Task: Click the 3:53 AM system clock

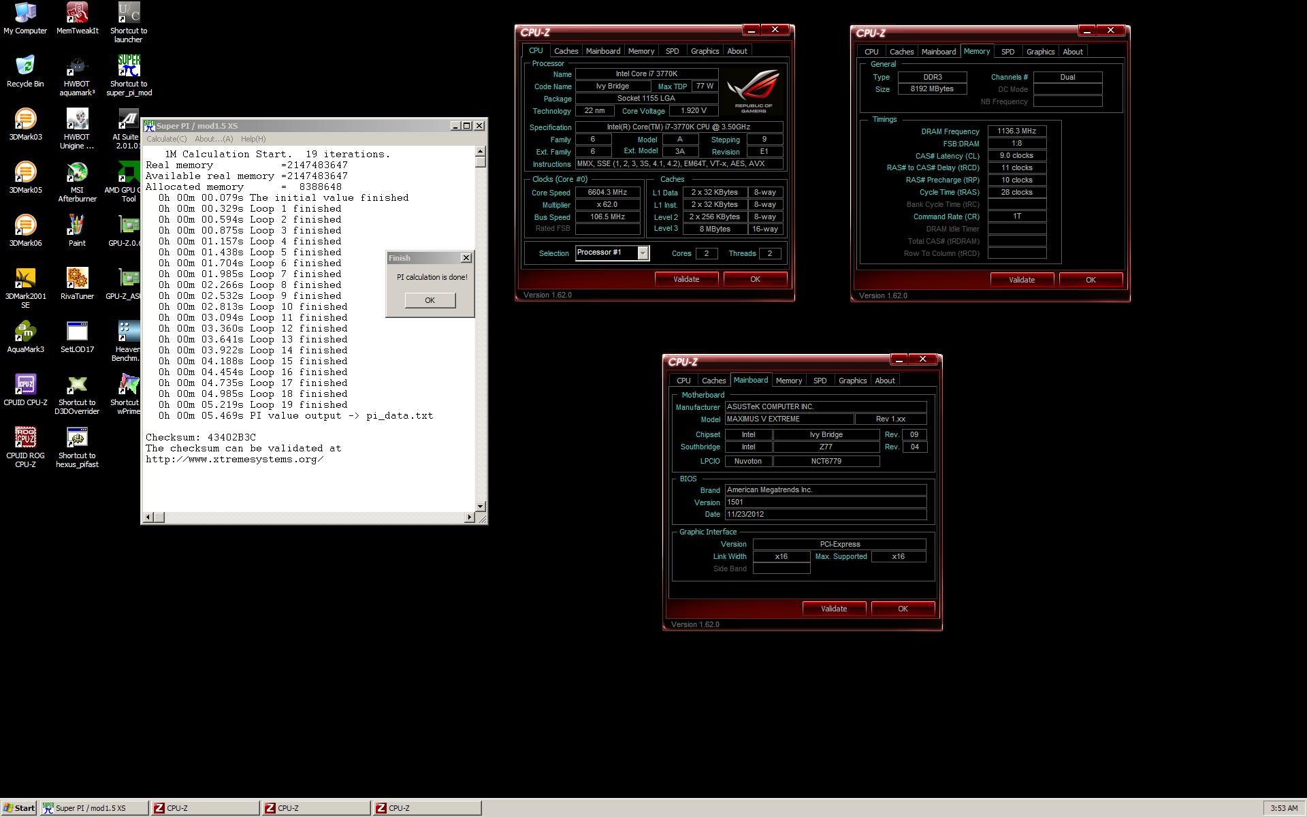Action: pyautogui.click(x=1284, y=808)
